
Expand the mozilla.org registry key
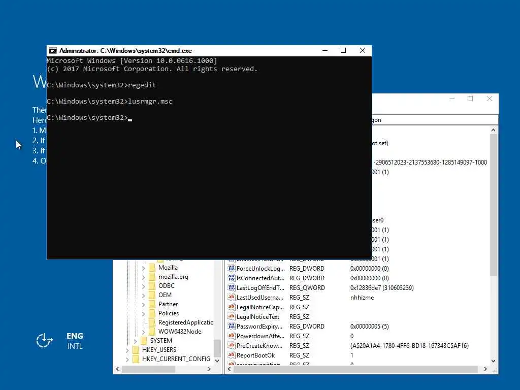pyautogui.click(x=144, y=277)
